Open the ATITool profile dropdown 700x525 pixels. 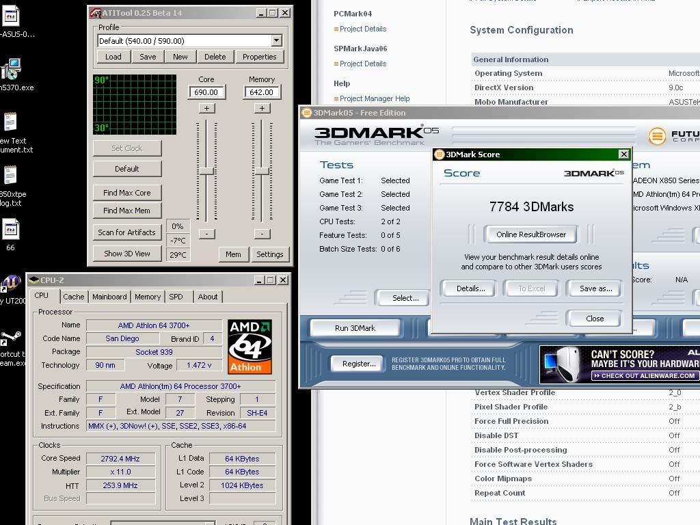(276, 40)
